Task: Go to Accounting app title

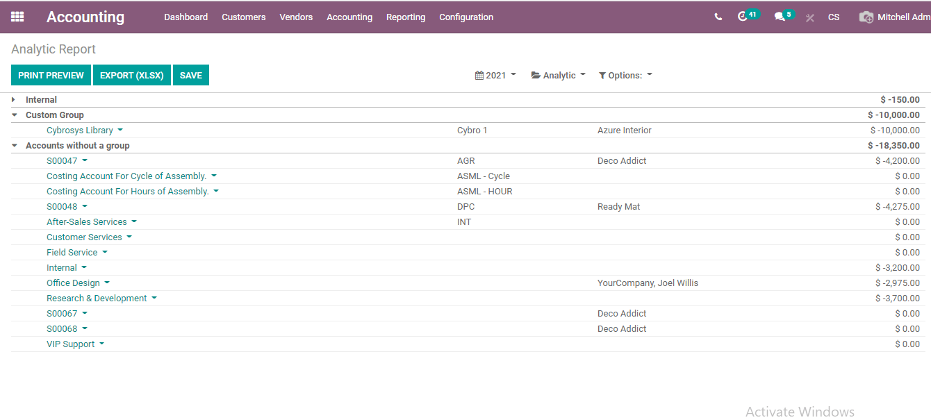Action: [x=85, y=17]
